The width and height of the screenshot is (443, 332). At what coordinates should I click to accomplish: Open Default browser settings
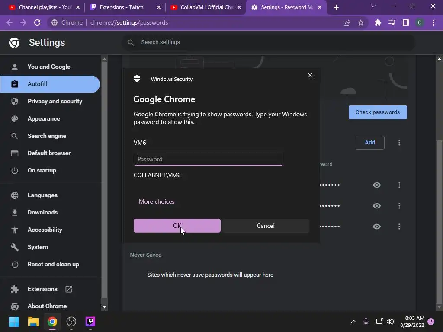[49, 153]
